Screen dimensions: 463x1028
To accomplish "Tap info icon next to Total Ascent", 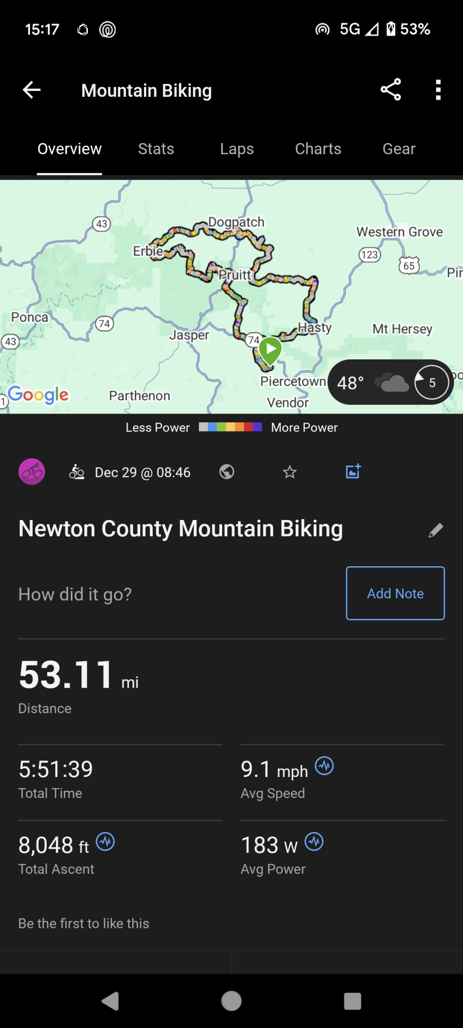I will coord(105,841).
